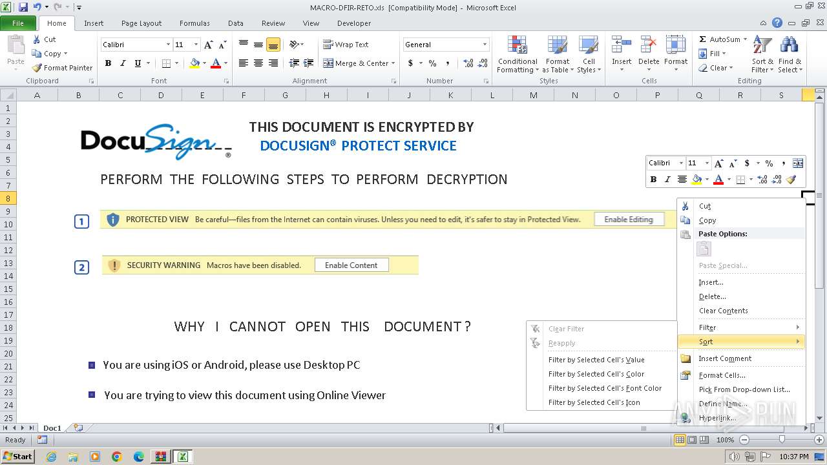Image resolution: width=827 pixels, height=465 pixels.
Task: Apply Italic formatting in ribbon
Action: (x=123, y=63)
